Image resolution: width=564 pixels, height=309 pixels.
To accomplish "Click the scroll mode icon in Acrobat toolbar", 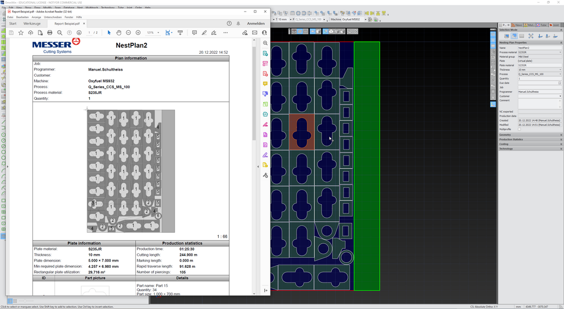I will coord(180,33).
